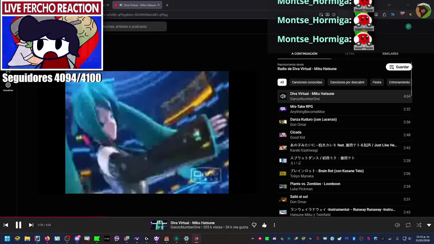Skip to the next track

click(x=31, y=225)
